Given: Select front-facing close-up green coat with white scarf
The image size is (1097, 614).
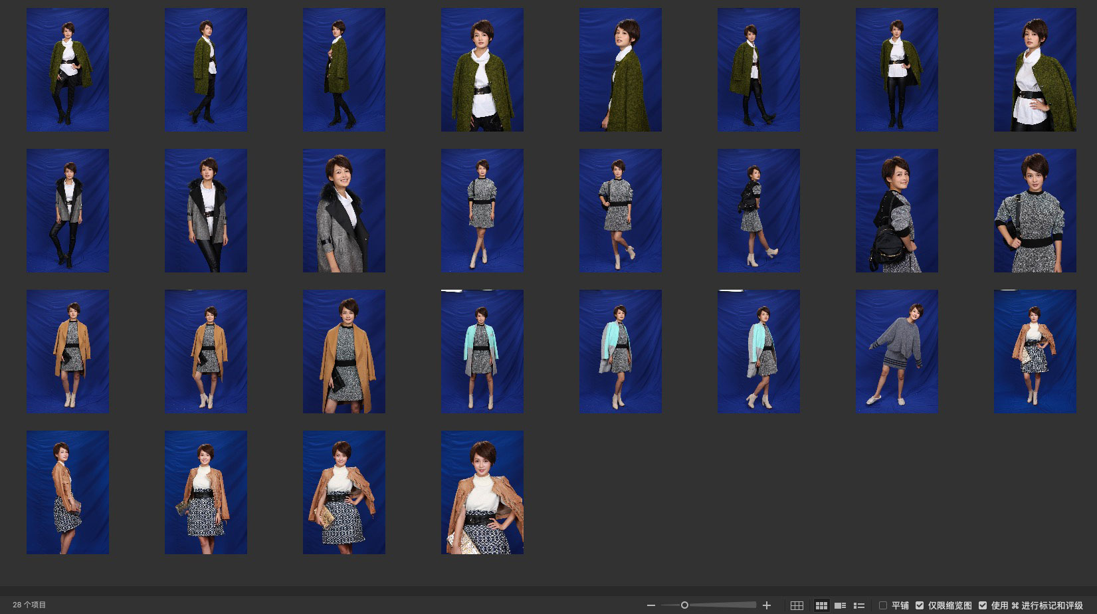Looking at the screenshot, I should (x=482, y=70).
